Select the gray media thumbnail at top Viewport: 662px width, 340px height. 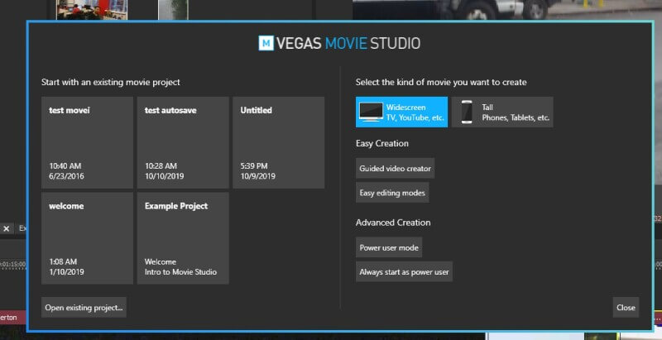pos(171,8)
